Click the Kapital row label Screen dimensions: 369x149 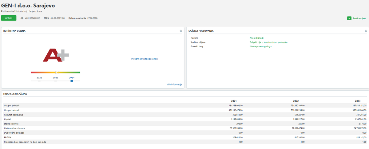[7, 119]
